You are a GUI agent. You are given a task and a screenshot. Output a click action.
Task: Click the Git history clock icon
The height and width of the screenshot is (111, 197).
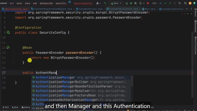coord(175,3)
